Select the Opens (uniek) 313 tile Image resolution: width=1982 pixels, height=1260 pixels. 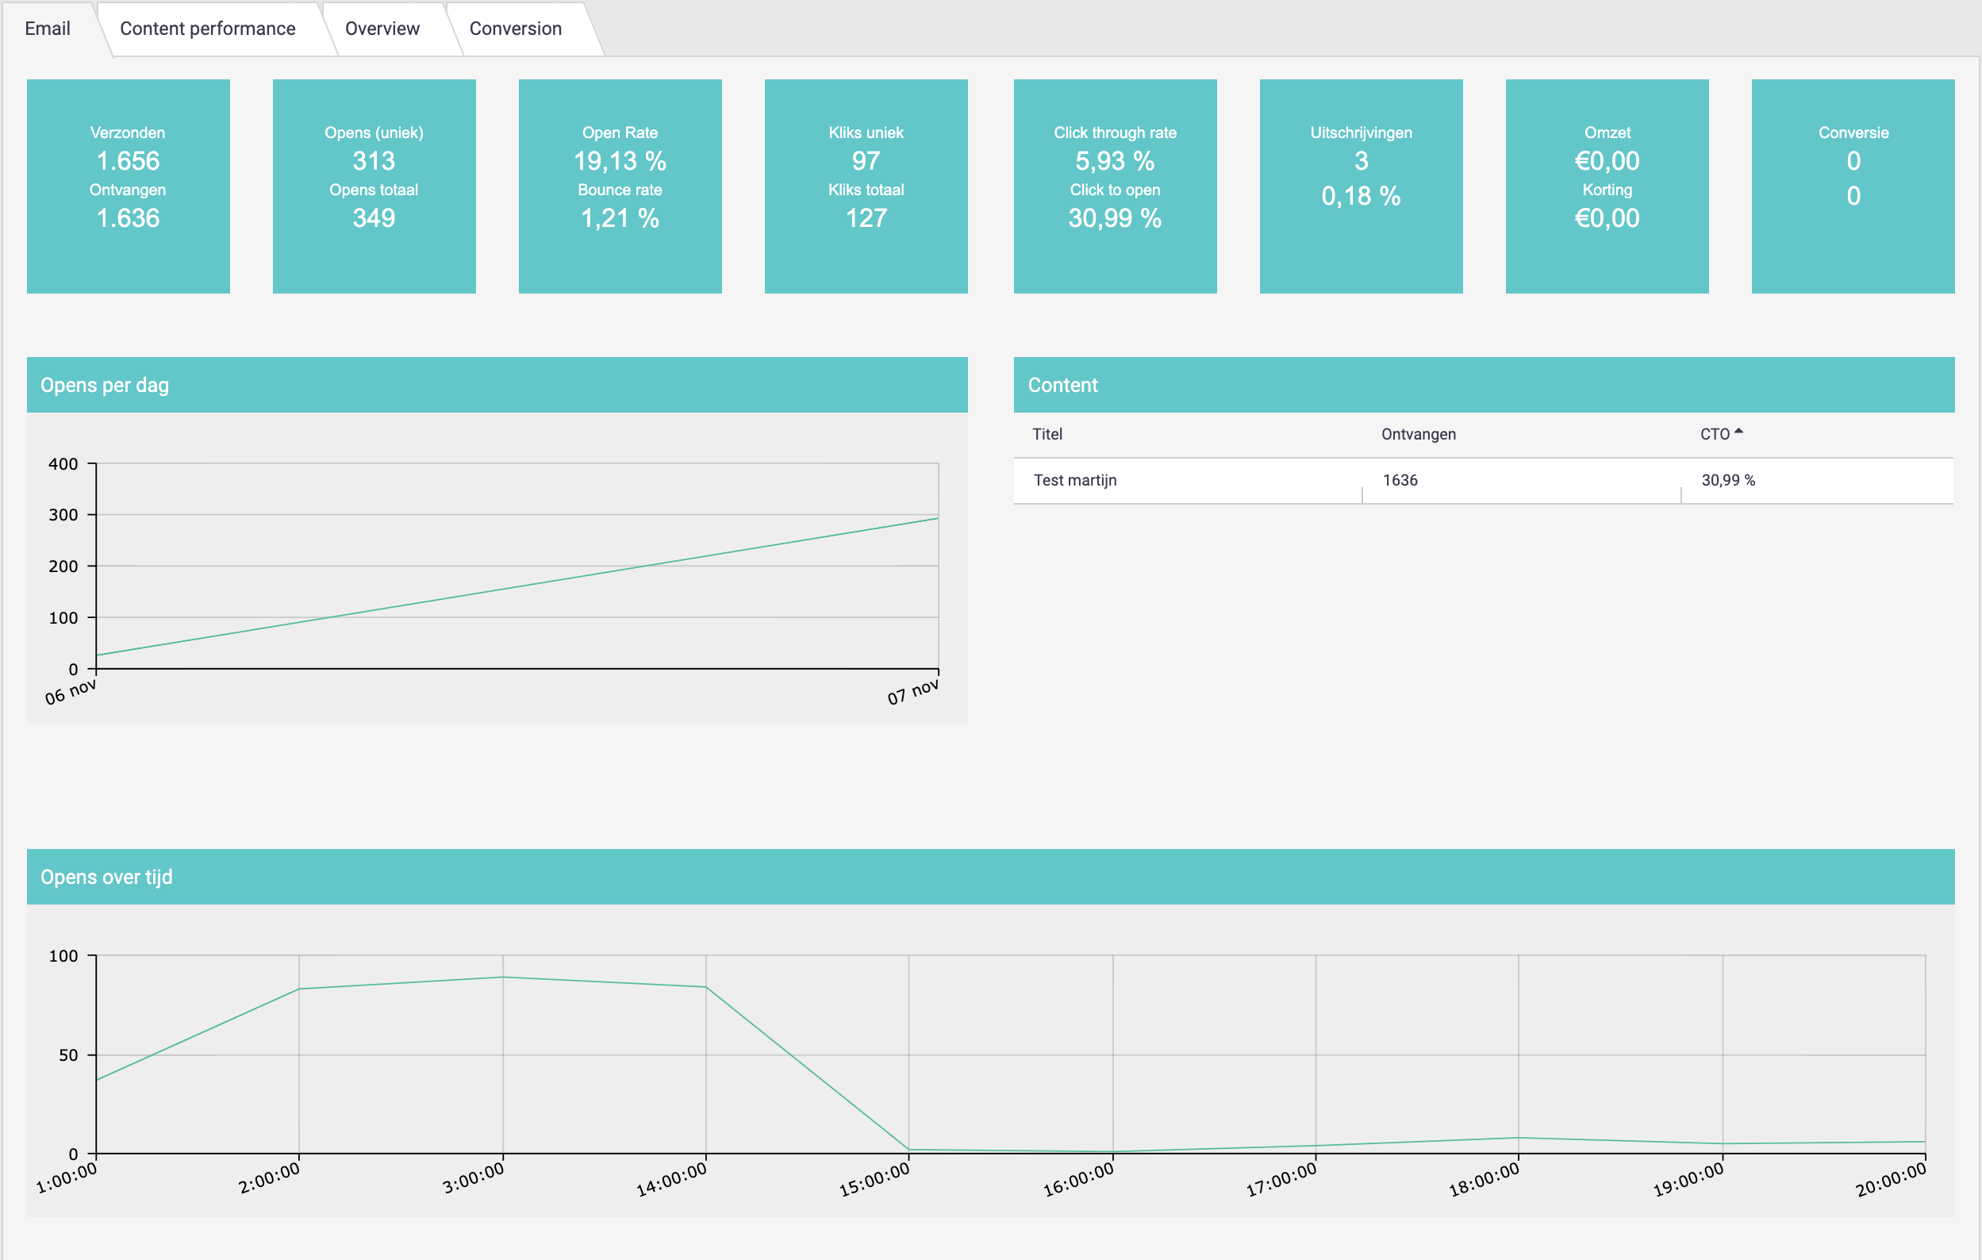coord(375,186)
